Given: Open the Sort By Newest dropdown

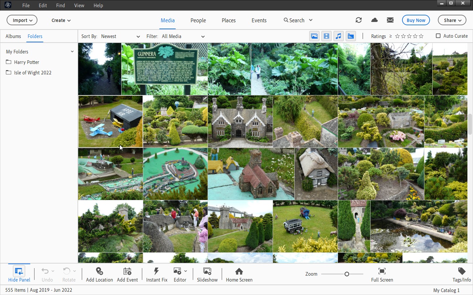Looking at the screenshot, I should tap(120, 36).
